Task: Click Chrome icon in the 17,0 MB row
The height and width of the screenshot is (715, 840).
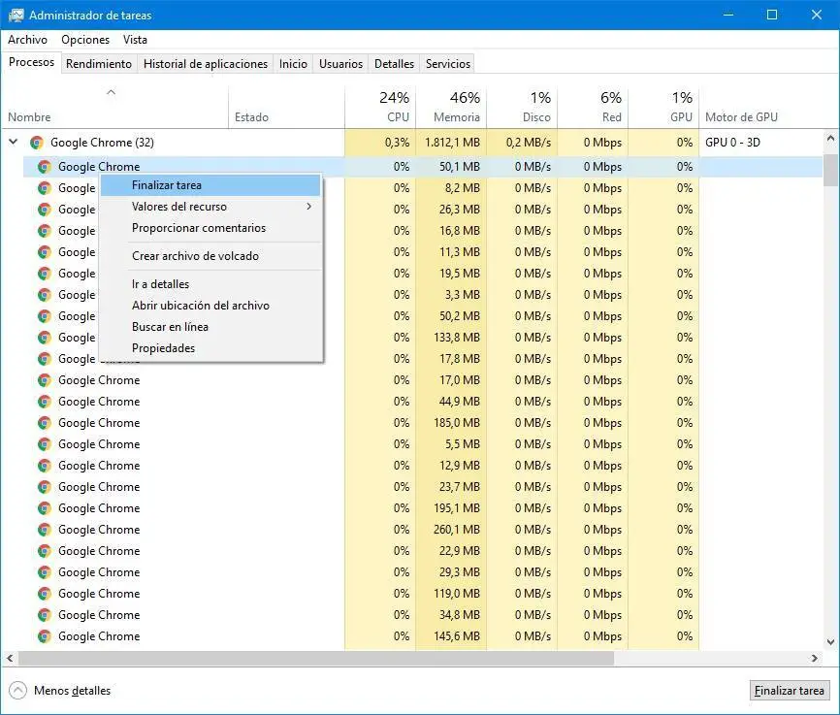Action: [x=45, y=380]
